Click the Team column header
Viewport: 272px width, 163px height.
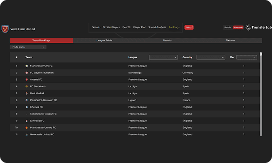[29, 57]
